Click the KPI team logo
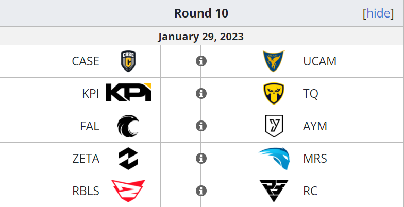This screenshot has width=404, height=207. (128, 93)
